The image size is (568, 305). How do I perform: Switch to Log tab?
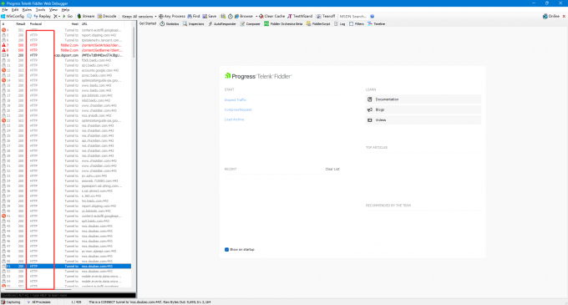tap(339, 24)
